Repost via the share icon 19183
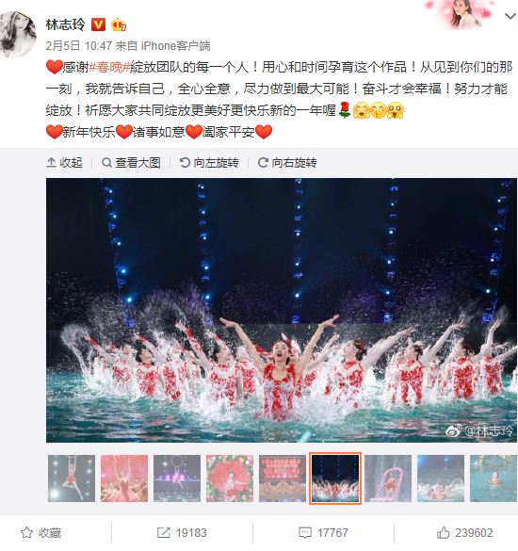518x551 pixels. pyautogui.click(x=182, y=533)
